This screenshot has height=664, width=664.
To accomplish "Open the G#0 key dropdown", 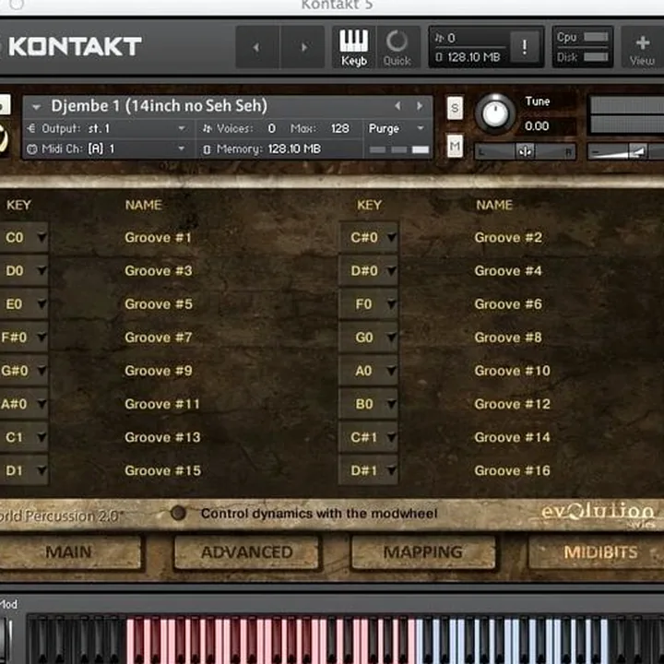I will pyautogui.click(x=23, y=371).
